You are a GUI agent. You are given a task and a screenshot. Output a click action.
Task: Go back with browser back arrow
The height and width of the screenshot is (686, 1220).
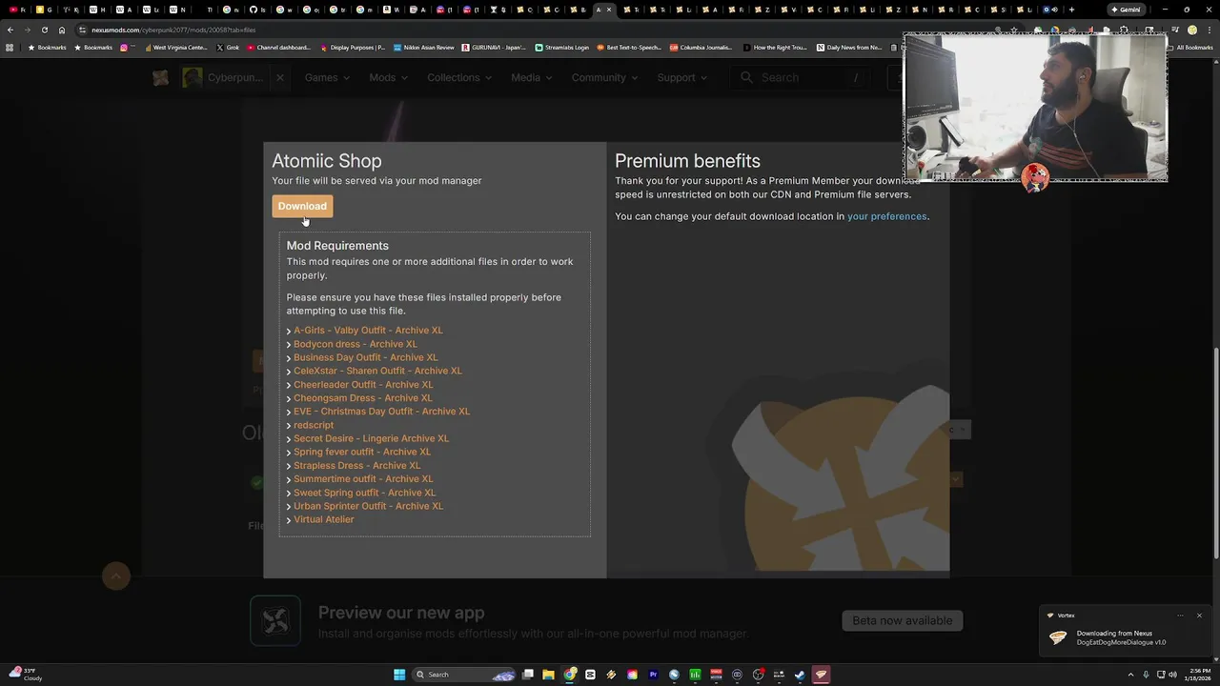tap(10, 30)
